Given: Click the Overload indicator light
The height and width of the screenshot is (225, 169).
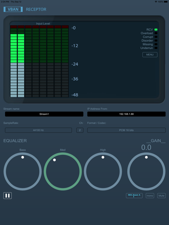Looking at the screenshot, I should 156,33.
